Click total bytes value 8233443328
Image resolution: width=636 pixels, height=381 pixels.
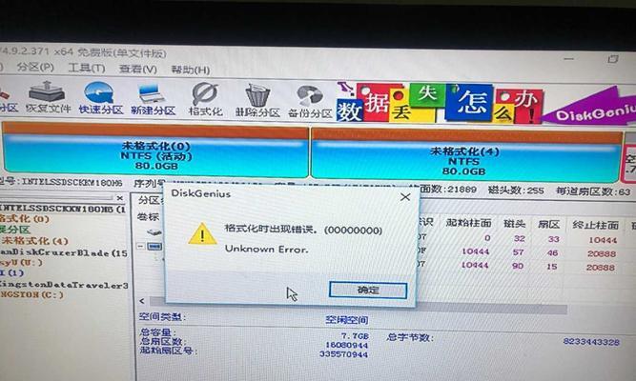tap(591, 342)
